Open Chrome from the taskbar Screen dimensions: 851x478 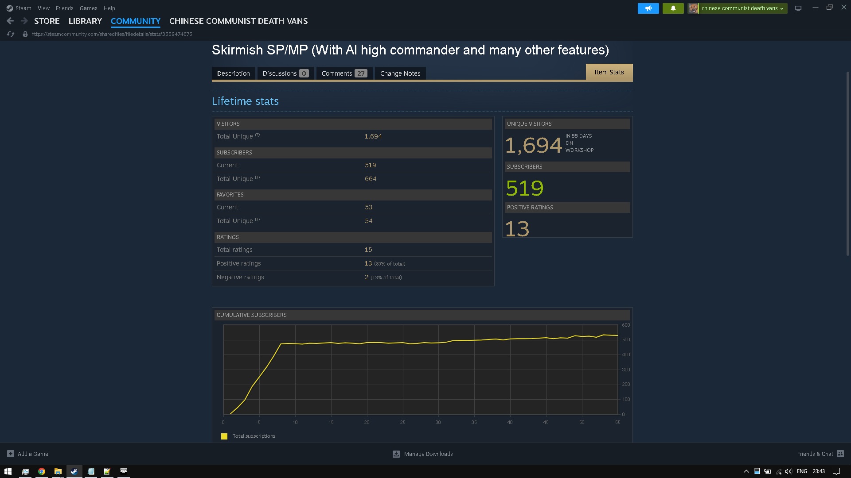[42, 471]
